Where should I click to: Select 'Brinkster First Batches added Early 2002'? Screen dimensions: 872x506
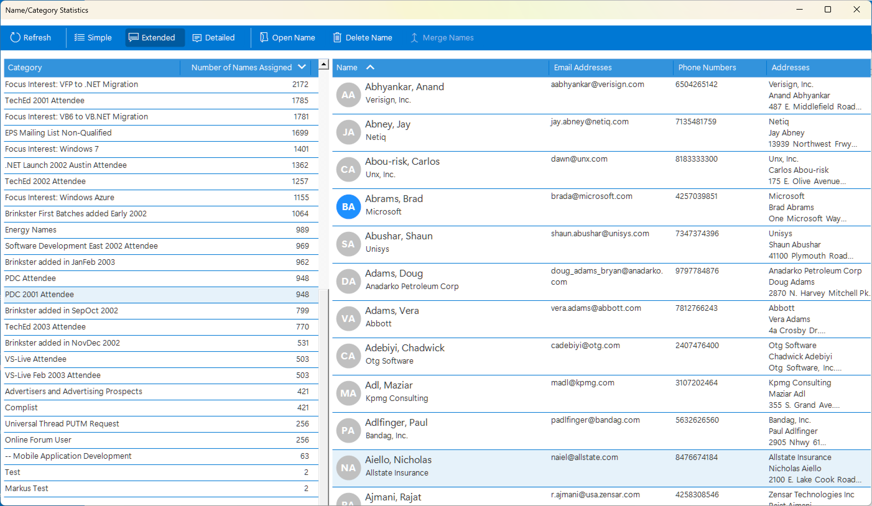click(161, 214)
